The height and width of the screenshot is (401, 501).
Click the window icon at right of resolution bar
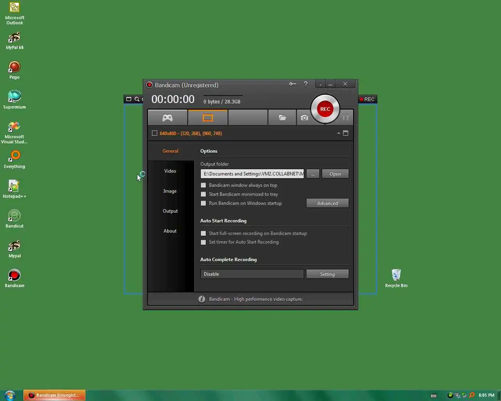tap(346, 133)
